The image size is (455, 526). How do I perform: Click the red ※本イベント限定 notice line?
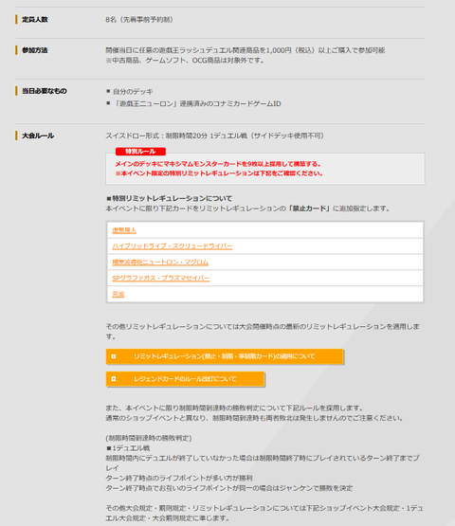pyautogui.click(x=219, y=173)
